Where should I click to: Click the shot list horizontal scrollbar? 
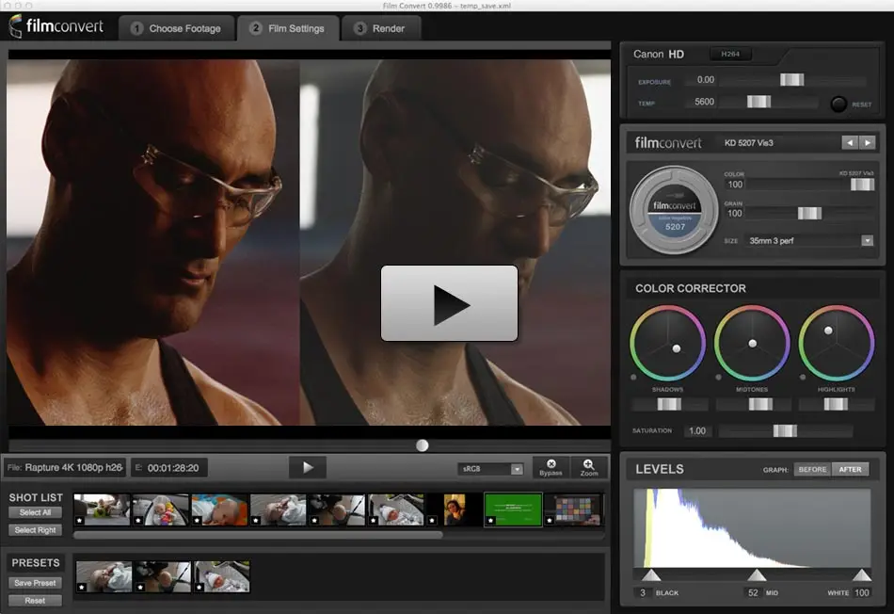[x=258, y=535]
